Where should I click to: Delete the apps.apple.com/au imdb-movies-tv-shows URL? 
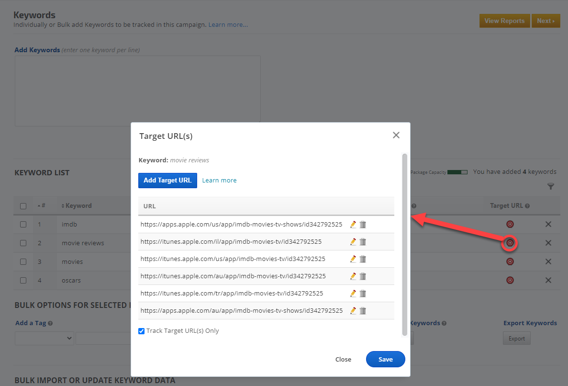[363, 311]
